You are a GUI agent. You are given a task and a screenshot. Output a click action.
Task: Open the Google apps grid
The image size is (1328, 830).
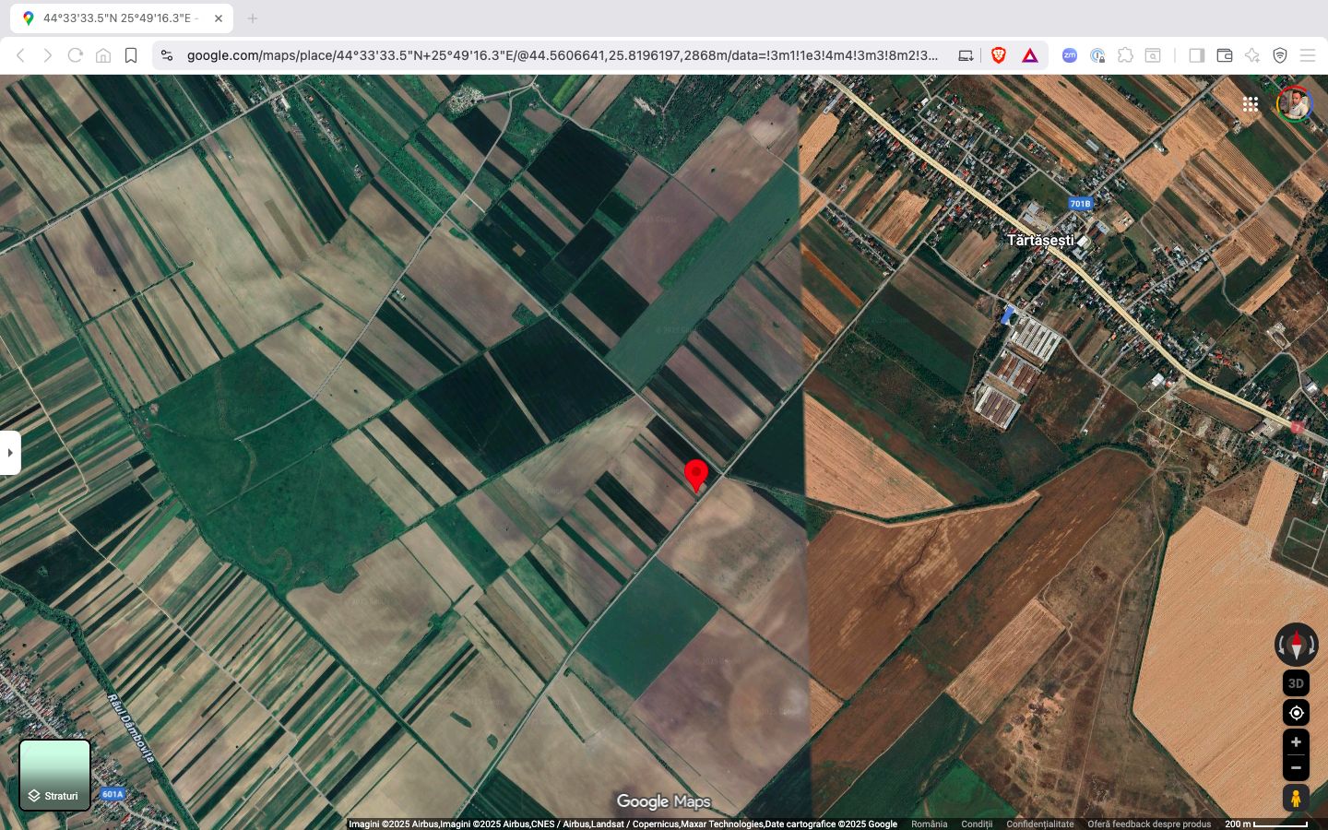pyautogui.click(x=1250, y=104)
